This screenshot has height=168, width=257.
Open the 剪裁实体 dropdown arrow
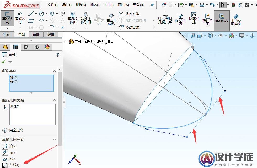pos(73,28)
